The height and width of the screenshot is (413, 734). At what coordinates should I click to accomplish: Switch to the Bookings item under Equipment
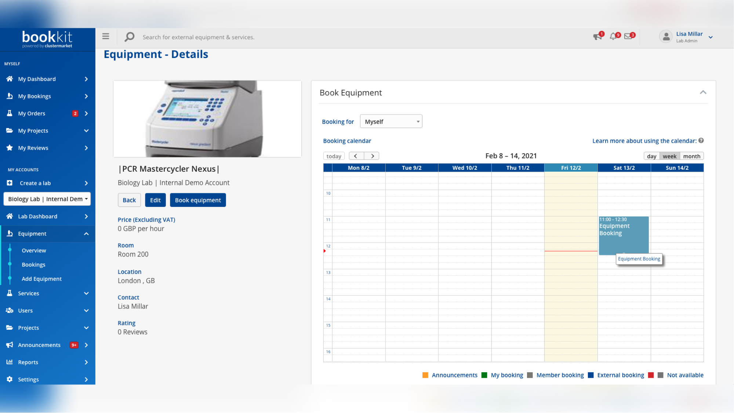click(x=33, y=264)
